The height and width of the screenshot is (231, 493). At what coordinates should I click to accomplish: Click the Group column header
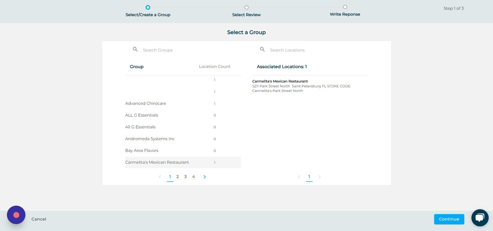[x=137, y=67]
